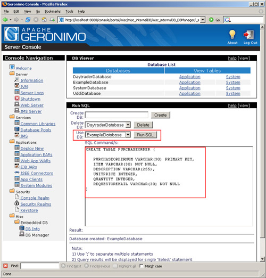Screen dimensions: 266x278
Task: Click the green Go button icon
Action: pos(211,20)
